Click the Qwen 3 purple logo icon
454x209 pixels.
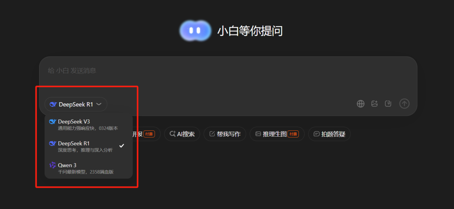click(x=53, y=165)
